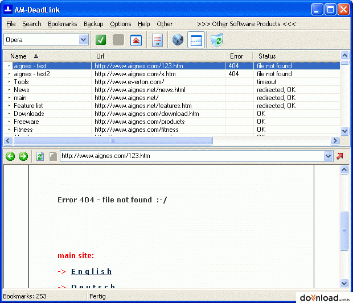Click bookmark list horizontal scrollbar thumb
The width and height of the screenshot is (353, 303).
[113, 141]
